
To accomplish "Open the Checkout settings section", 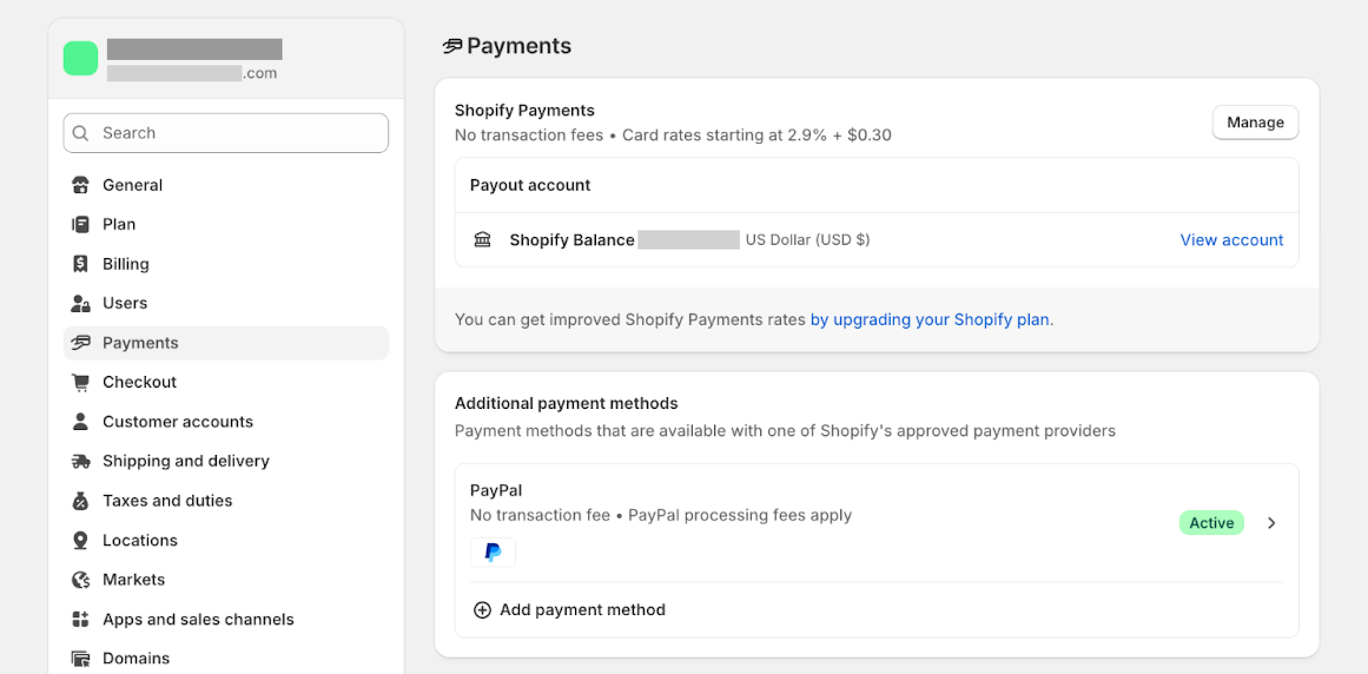I will 140,382.
